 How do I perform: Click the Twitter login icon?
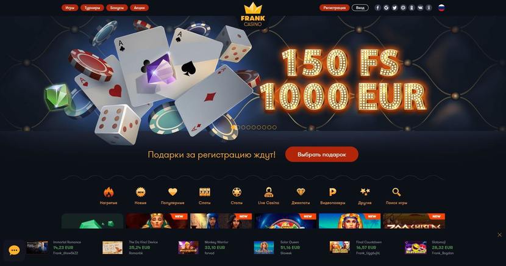pos(394,8)
